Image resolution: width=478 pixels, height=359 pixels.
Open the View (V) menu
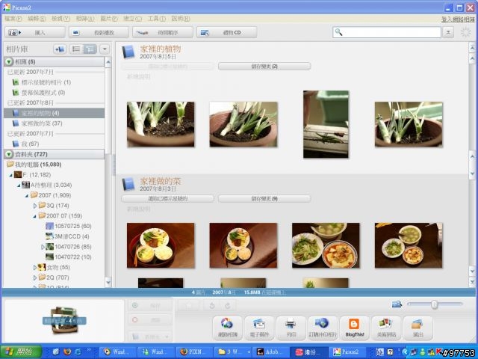(60, 19)
